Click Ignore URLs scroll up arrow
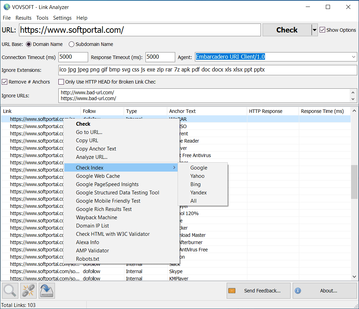This screenshot has height=309, width=359. [353, 93]
